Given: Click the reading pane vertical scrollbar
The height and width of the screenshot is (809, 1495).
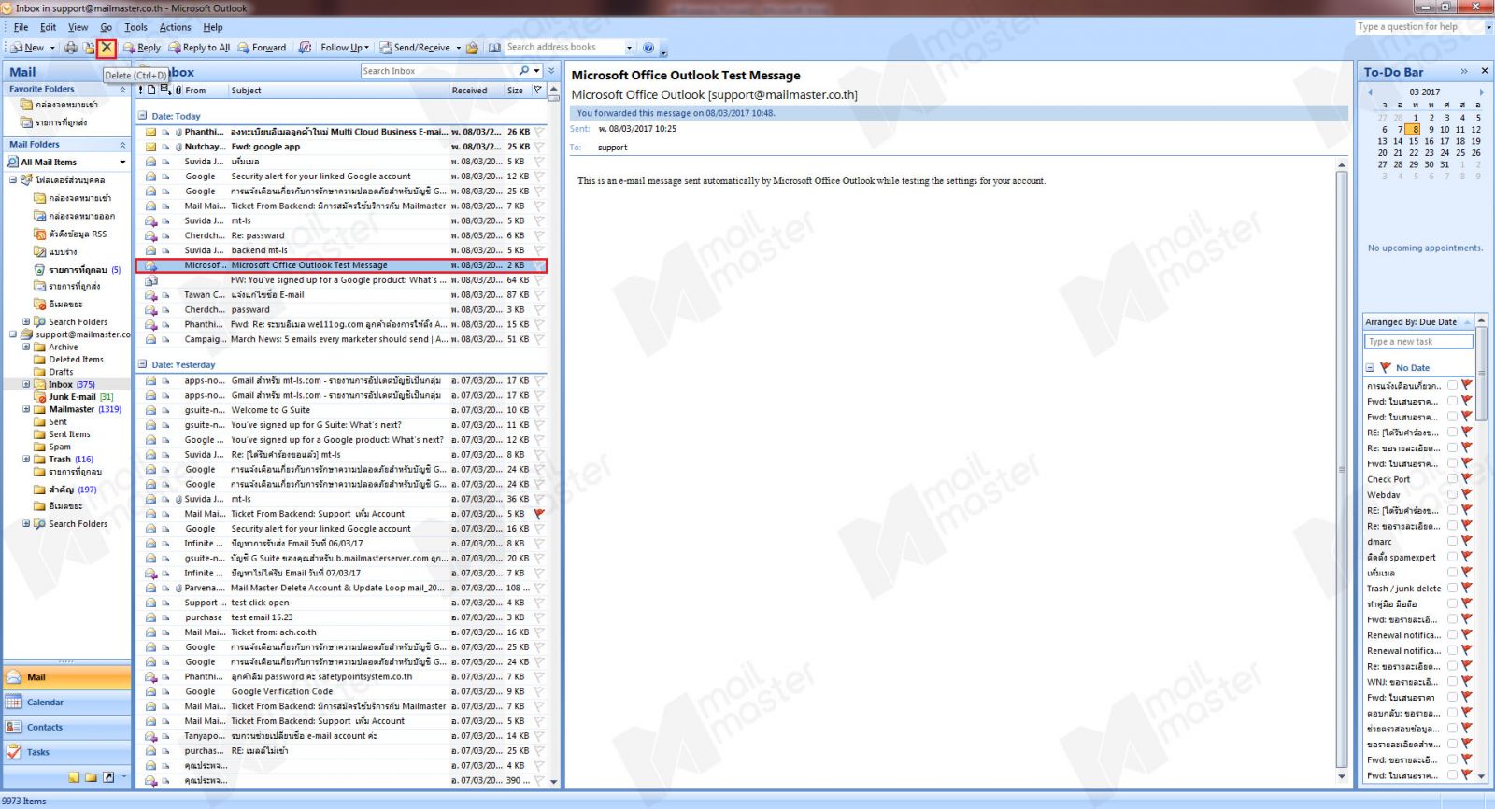Looking at the screenshot, I should (1342, 472).
